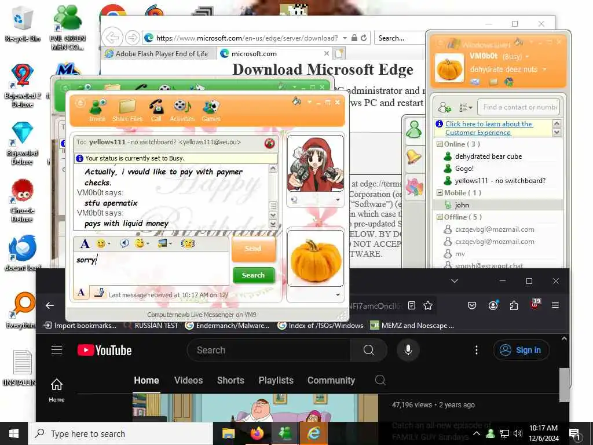The image size is (593, 445).
Task: Open the Firefox hamburger menu
Action: coord(555,305)
